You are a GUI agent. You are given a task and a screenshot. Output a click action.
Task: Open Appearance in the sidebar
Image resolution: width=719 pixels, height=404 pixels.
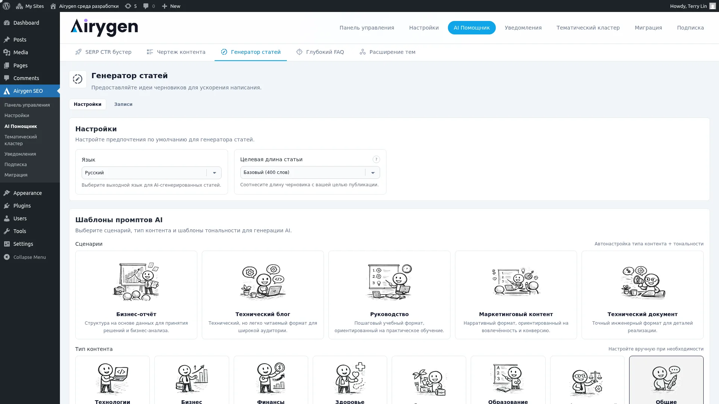30,193
